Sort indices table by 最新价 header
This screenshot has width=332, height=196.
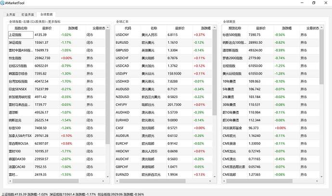[x=47, y=28]
